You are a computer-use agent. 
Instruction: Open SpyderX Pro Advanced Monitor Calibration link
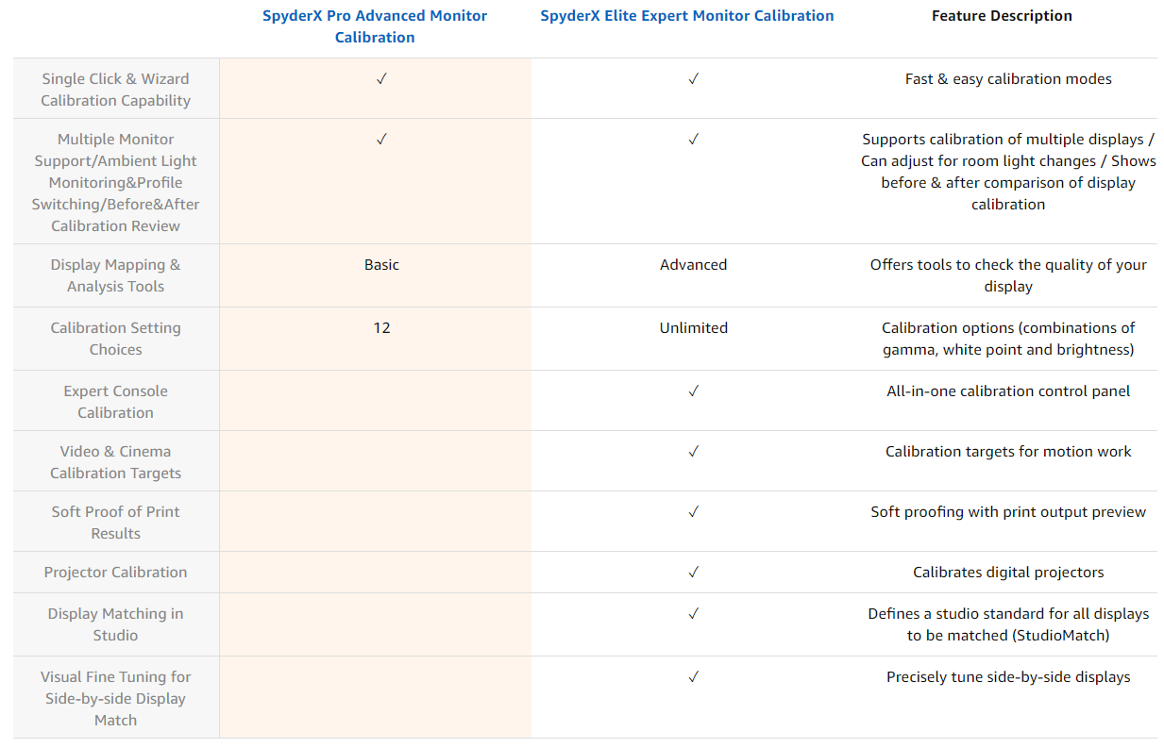pos(375,26)
